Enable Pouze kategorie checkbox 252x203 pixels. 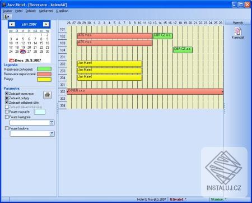7,117
